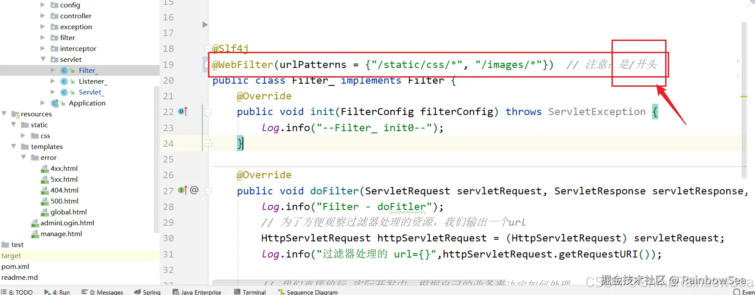
Task: Click the test folder icon
Action: point(5,244)
